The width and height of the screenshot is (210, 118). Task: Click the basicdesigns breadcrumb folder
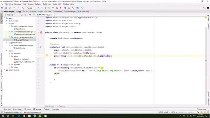70,12
